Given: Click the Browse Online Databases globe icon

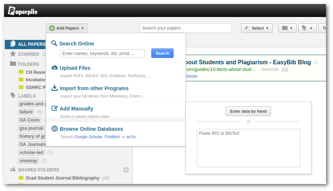Looking at the screenshot, I should [55, 129].
